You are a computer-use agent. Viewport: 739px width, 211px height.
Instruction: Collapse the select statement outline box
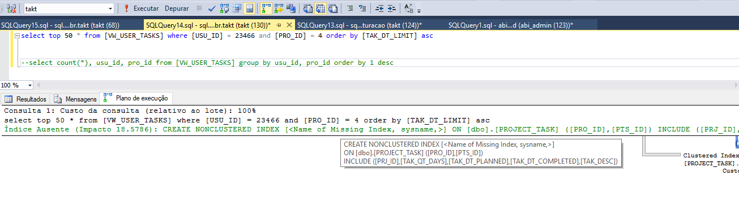[x=17, y=36]
